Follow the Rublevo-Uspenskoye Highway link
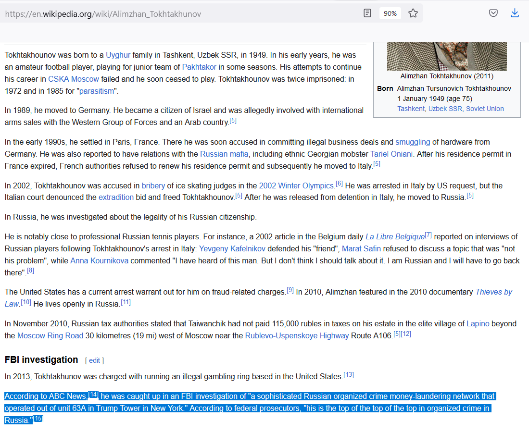Image resolution: width=529 pixels, height=433 pixels. point(297,336)
